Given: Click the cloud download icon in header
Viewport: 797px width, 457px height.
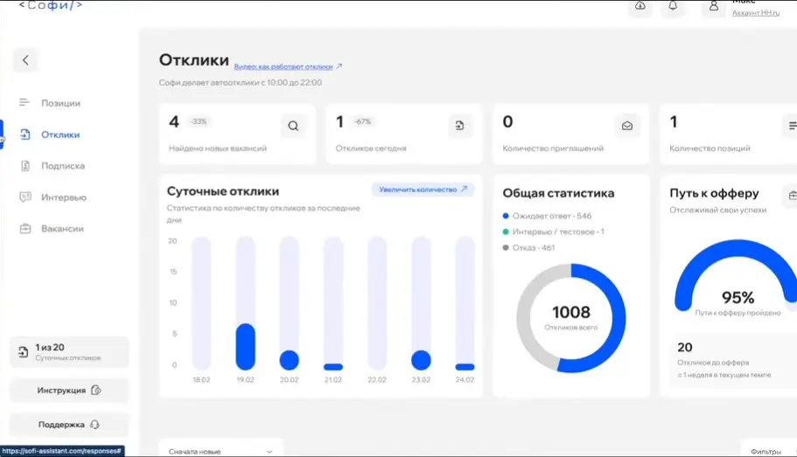Looking at the screenshot, I should coord(640,7).
